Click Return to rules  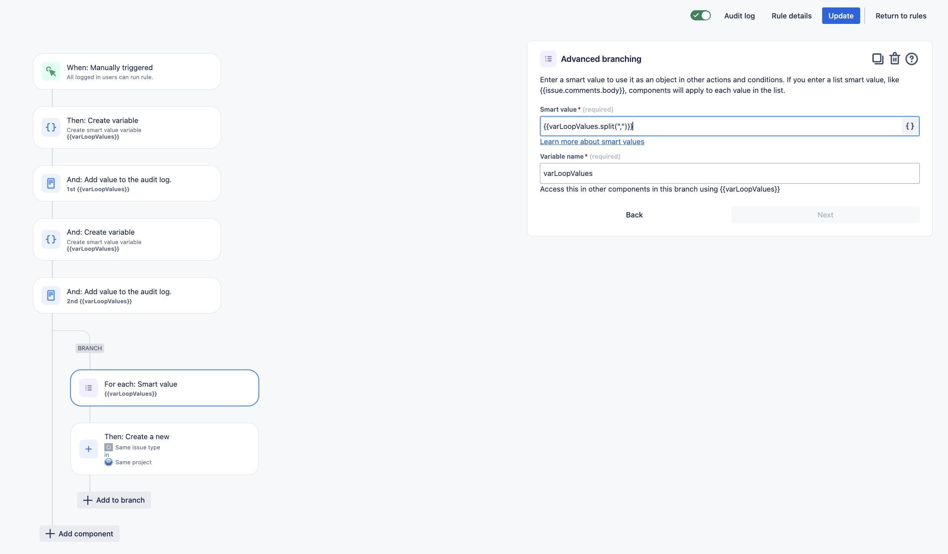click(901, 16)
